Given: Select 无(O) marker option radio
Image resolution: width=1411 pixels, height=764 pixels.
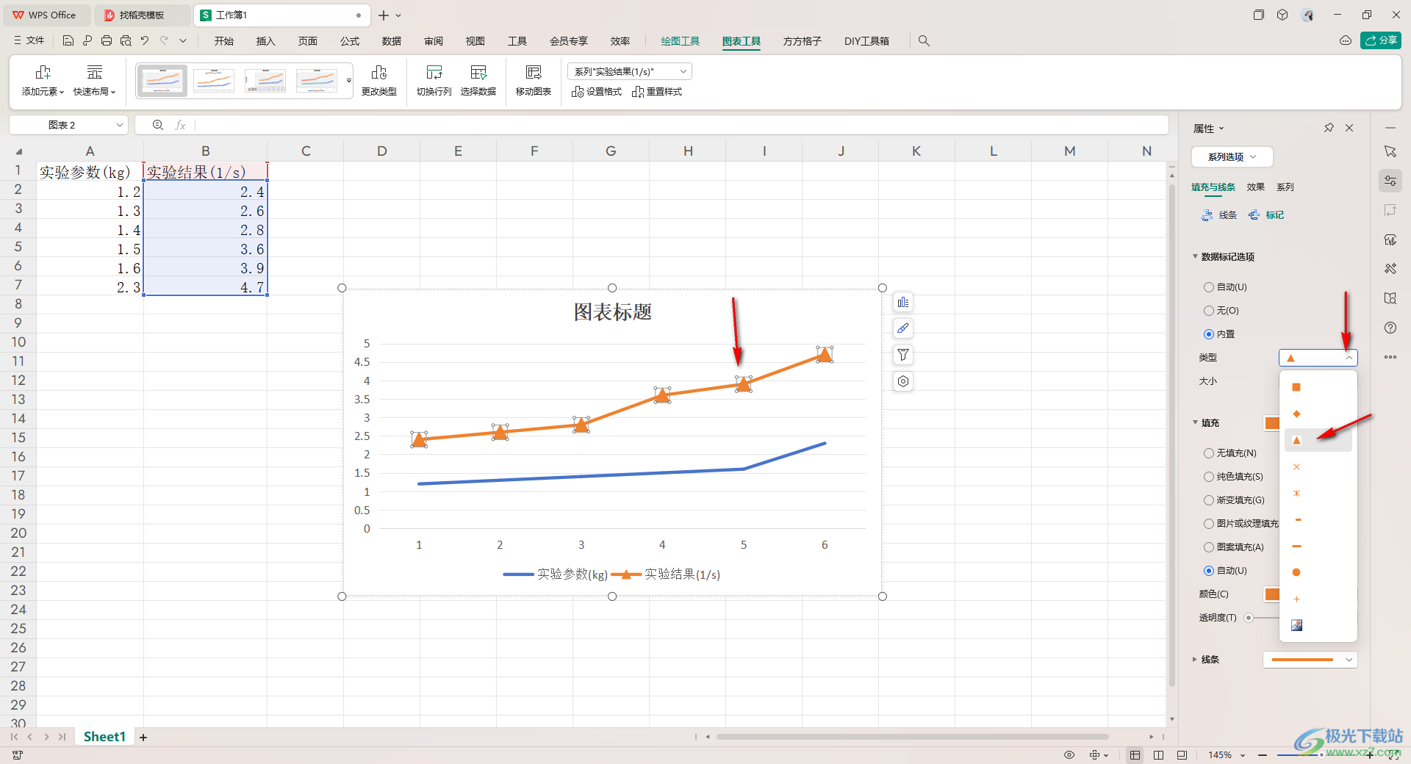Looking at the screenshot, I should click(1209, 311).
